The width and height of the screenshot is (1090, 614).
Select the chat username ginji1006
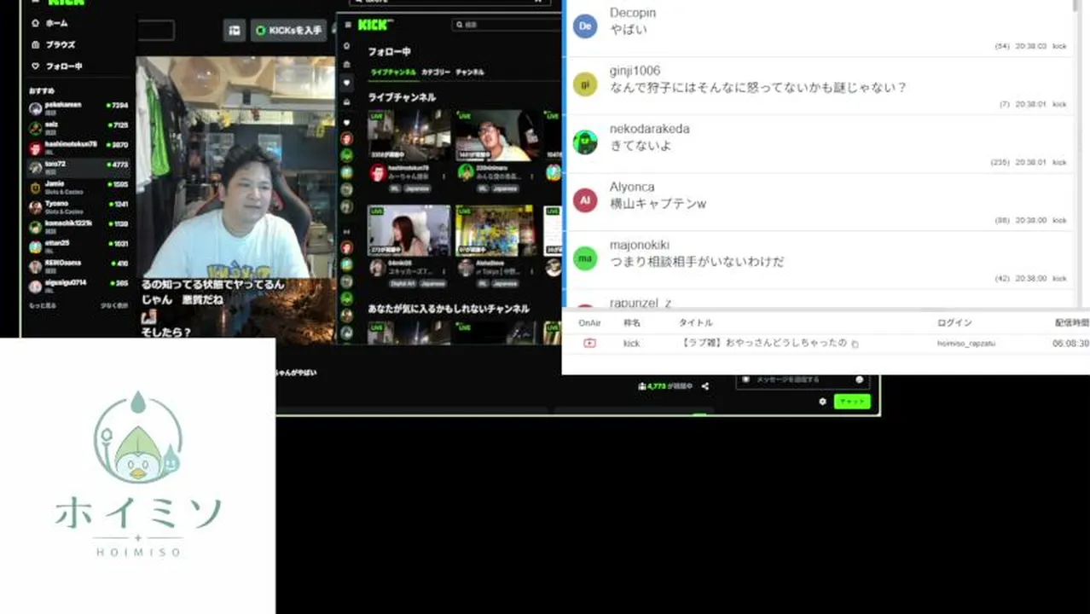(x=635, y=71)
